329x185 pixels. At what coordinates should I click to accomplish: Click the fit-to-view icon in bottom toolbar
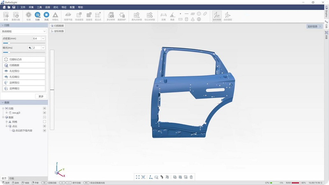click(x=138, y=177)
